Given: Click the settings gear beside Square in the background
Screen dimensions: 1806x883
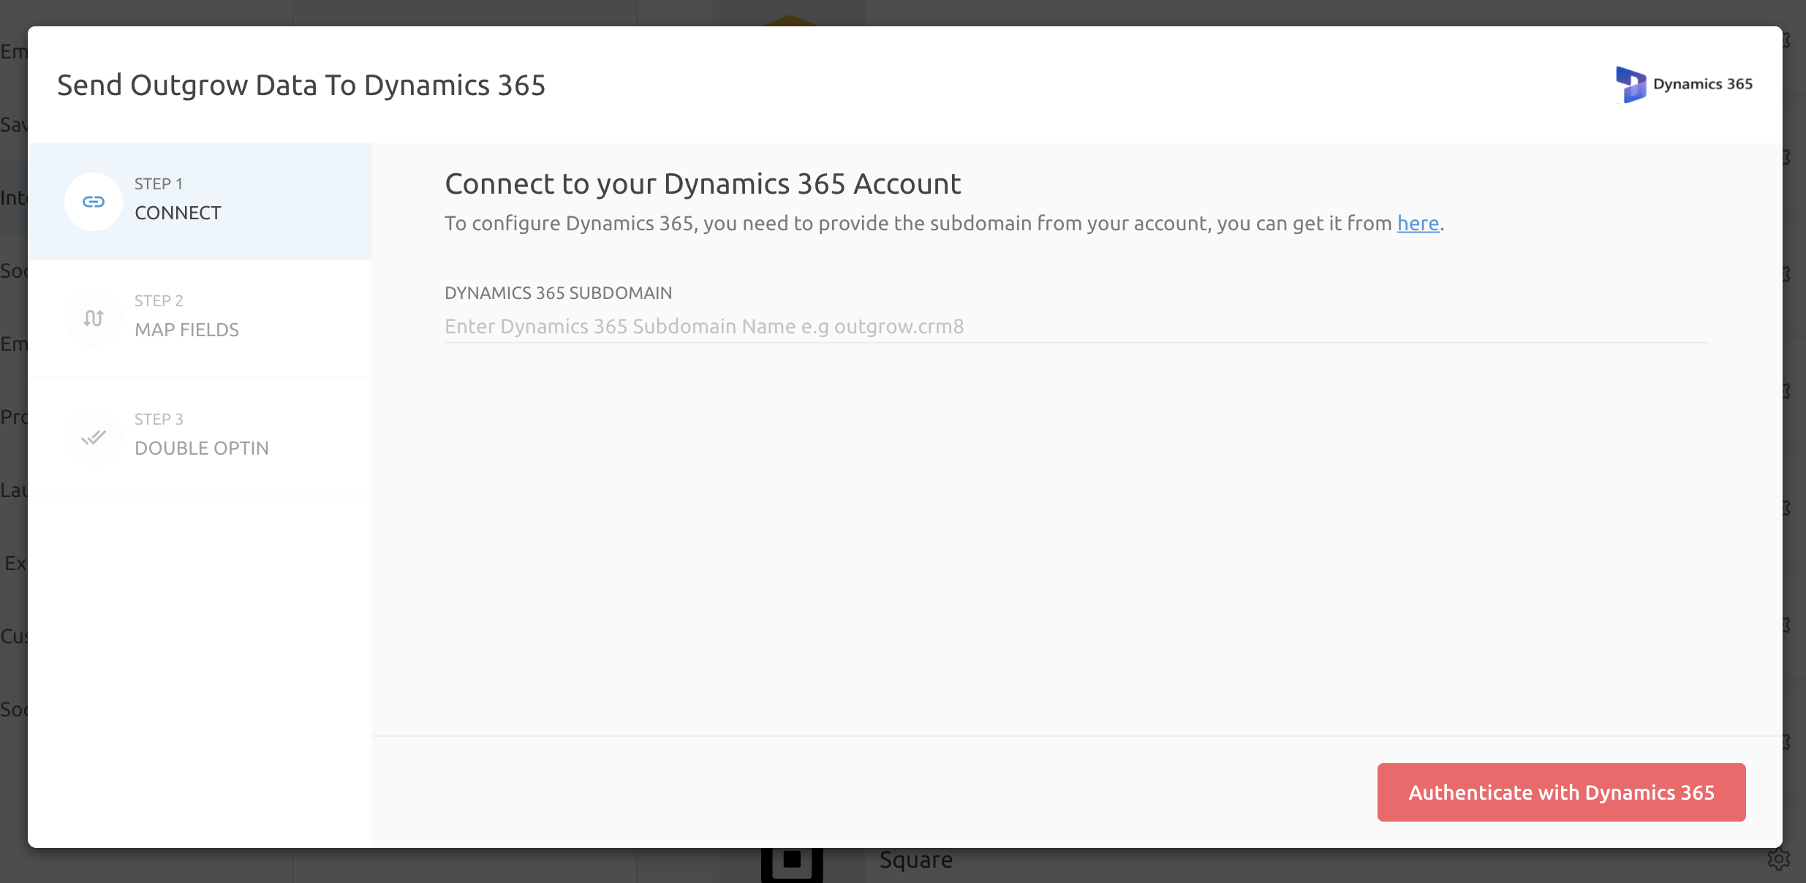Looking at the screenshot, I should pos(1778,860).
